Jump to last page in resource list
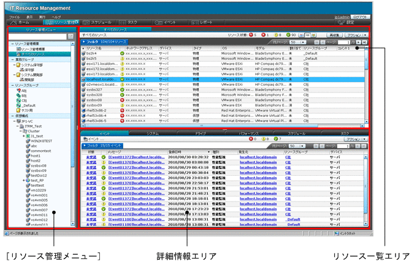 tap(364, 42)
